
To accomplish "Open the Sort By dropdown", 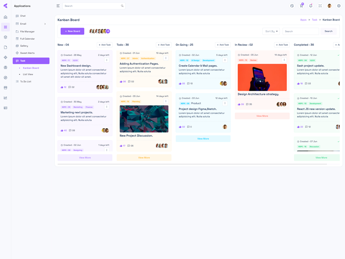I will click(x=271, y=31).
